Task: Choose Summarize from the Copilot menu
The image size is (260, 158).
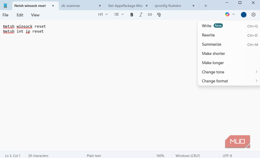Action: [229, 44]
